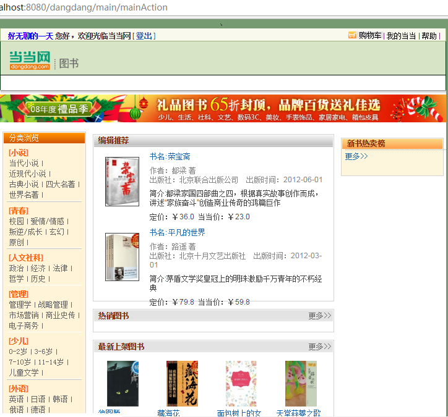
Task: Select 哲学 category
Action: click(x=16, y=279)
